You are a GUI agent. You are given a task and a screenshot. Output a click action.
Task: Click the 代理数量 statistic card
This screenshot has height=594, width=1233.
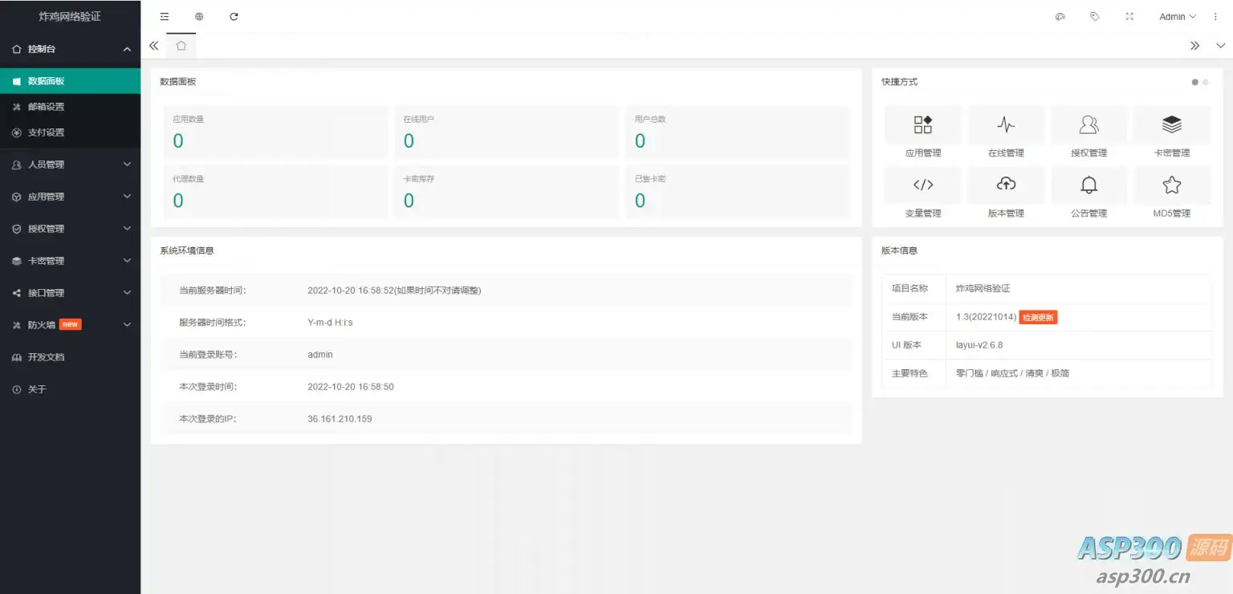275,192
